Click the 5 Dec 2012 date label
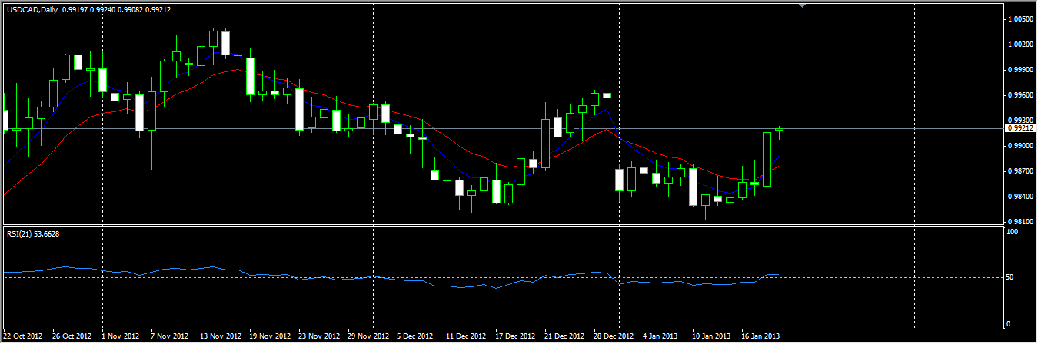Image resolution: width=1038 pixels, height=344 pixels. pyautogui.click(x=415, y=336)
